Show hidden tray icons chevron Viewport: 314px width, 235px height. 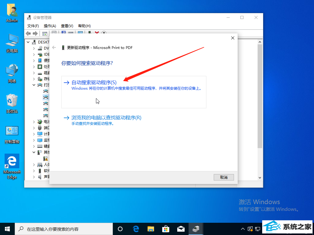coord(243,229)
